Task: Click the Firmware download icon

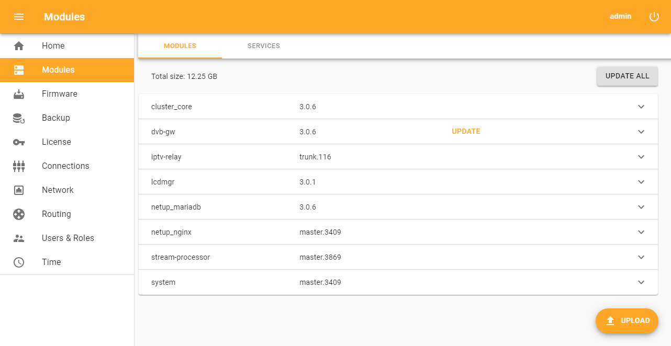Action: [19, 94]
